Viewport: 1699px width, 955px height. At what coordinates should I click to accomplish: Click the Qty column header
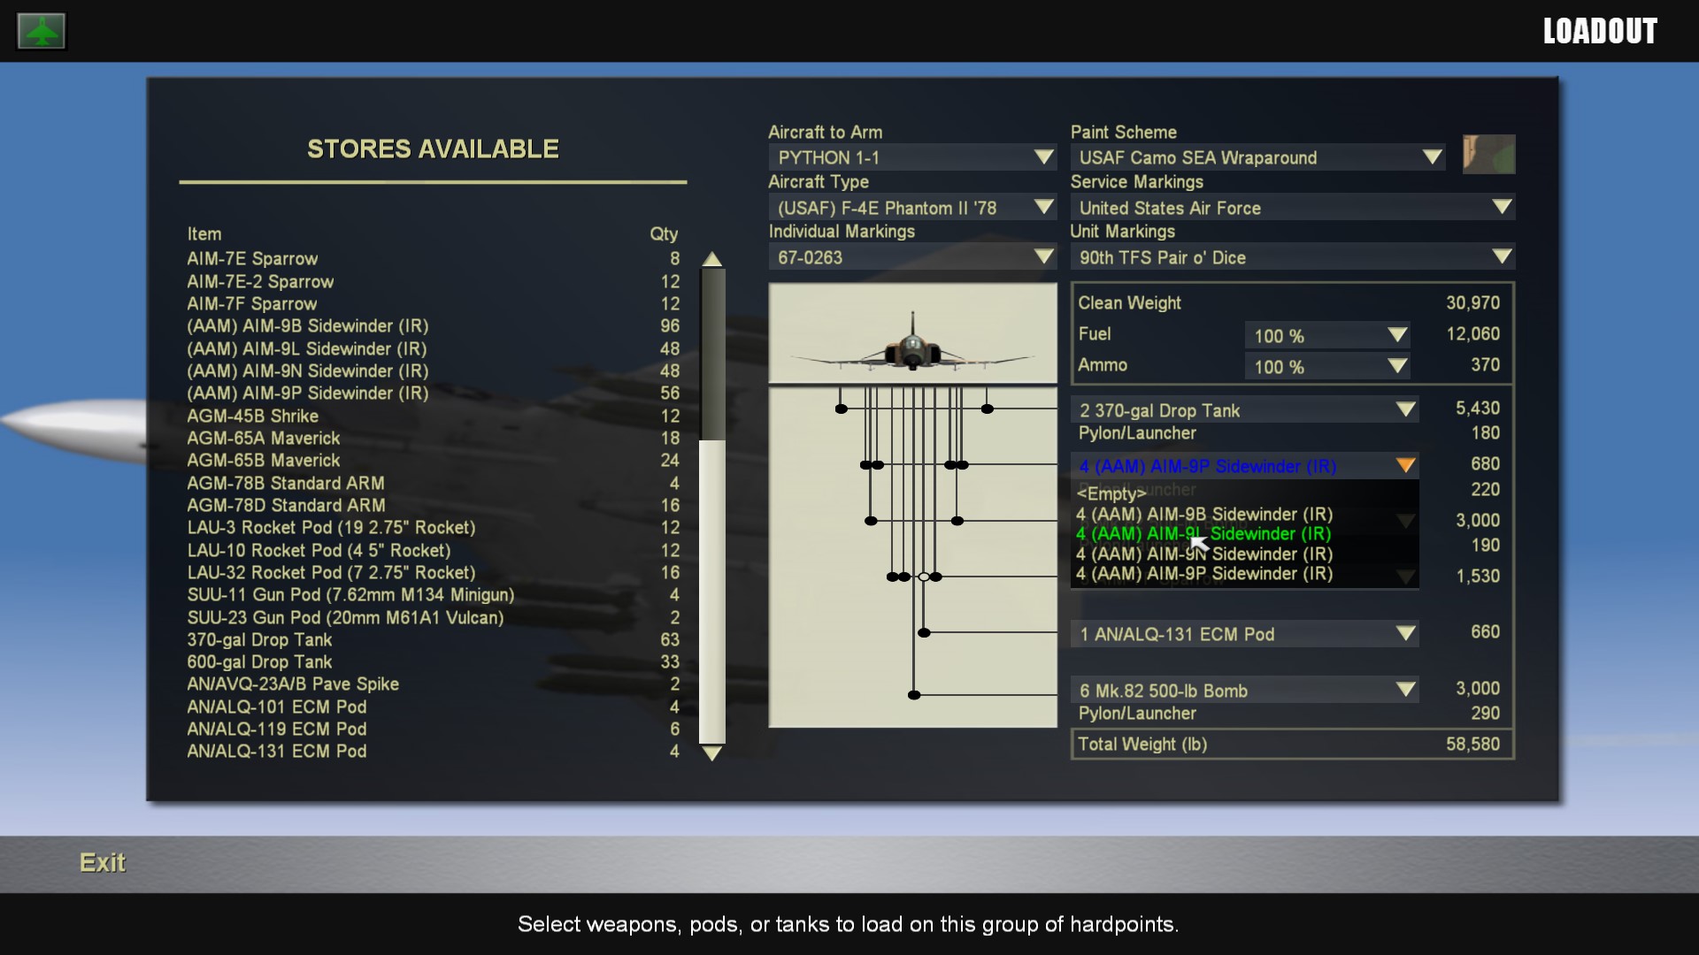click(x=664, y=234)
